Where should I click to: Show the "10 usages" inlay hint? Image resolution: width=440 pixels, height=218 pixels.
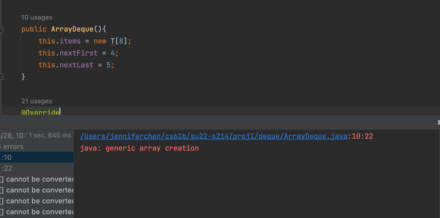coord(37,17)
